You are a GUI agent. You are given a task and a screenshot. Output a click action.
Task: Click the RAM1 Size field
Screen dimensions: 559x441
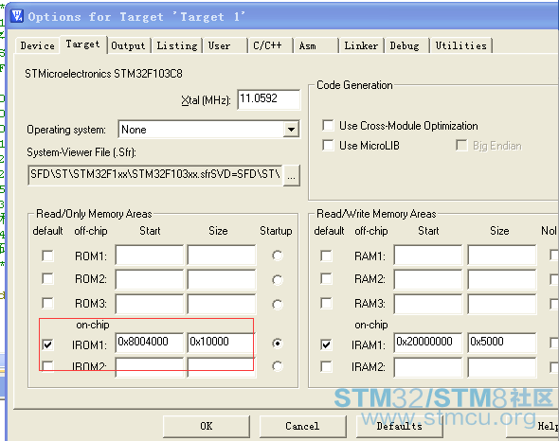502,255
